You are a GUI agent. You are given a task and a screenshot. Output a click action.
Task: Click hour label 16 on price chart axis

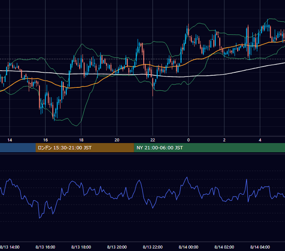click(x=45, y=140)
